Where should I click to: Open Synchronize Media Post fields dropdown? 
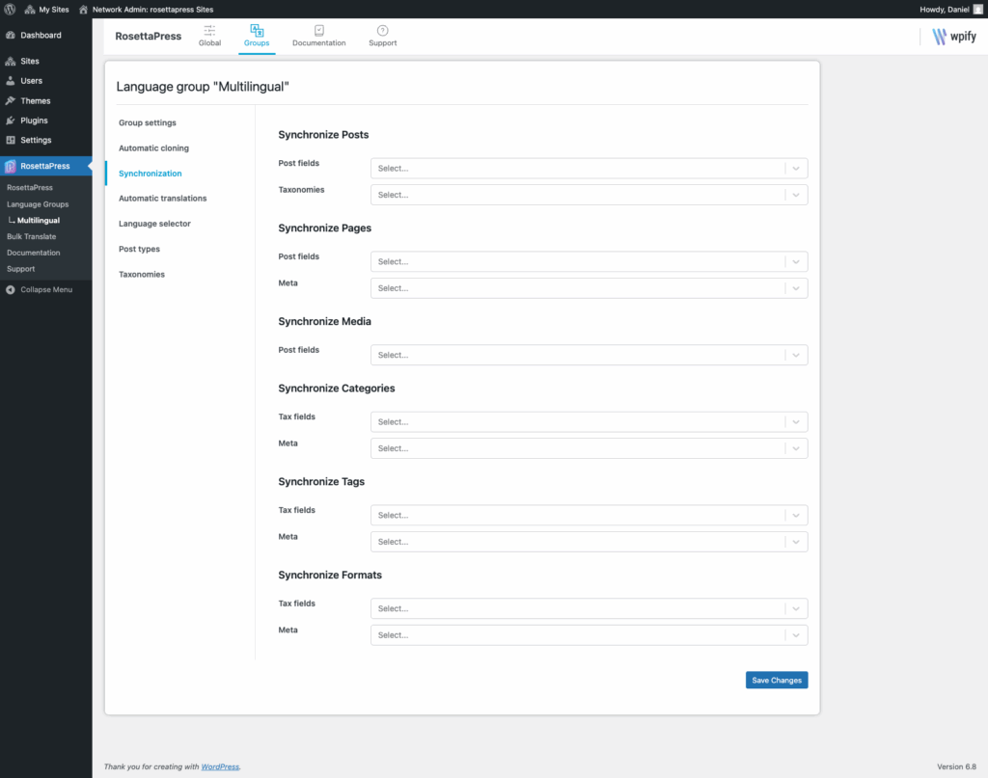[579, 355]
